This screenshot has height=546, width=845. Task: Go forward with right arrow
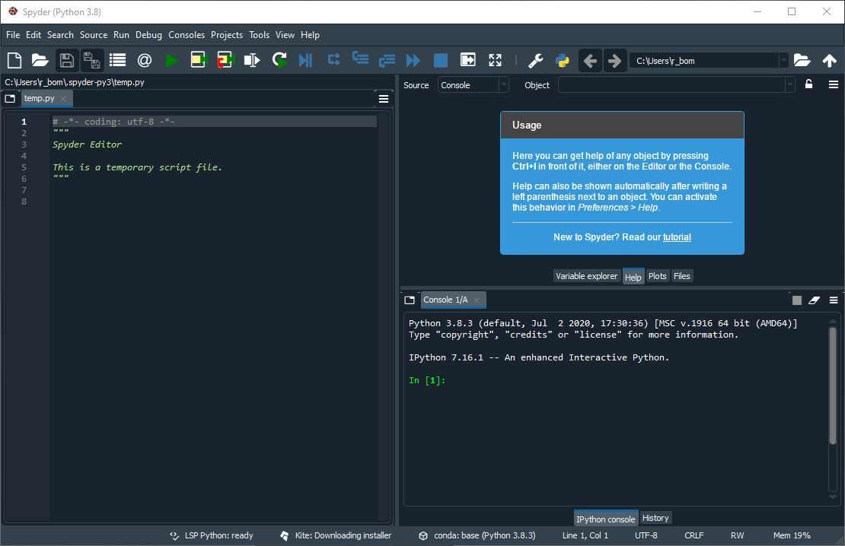click(614, 61)
